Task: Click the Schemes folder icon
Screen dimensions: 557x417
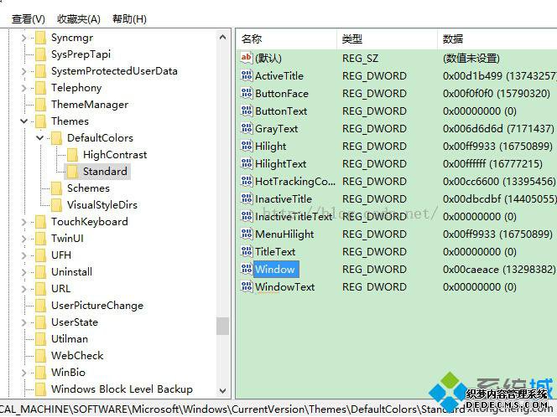Action: point(56,188)
